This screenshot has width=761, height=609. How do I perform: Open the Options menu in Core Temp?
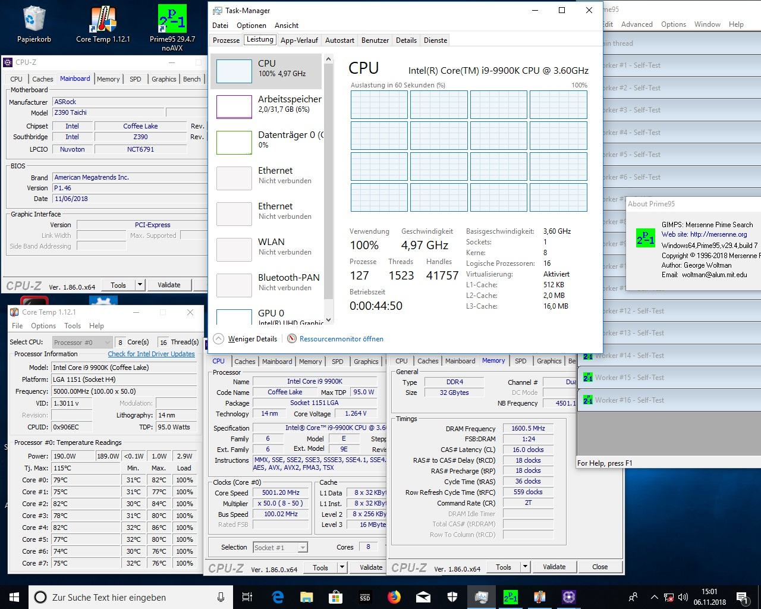click(43, 326)
